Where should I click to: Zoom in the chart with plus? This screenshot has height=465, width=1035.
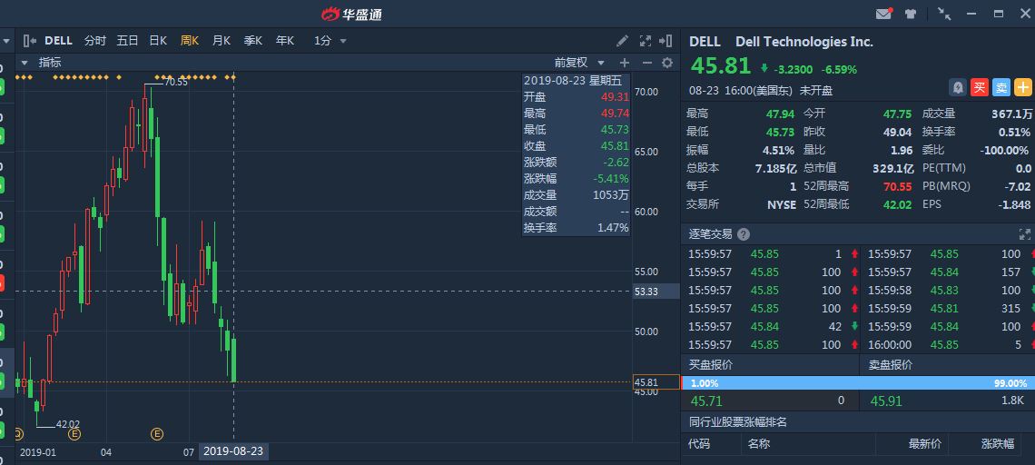pos(625,63)
